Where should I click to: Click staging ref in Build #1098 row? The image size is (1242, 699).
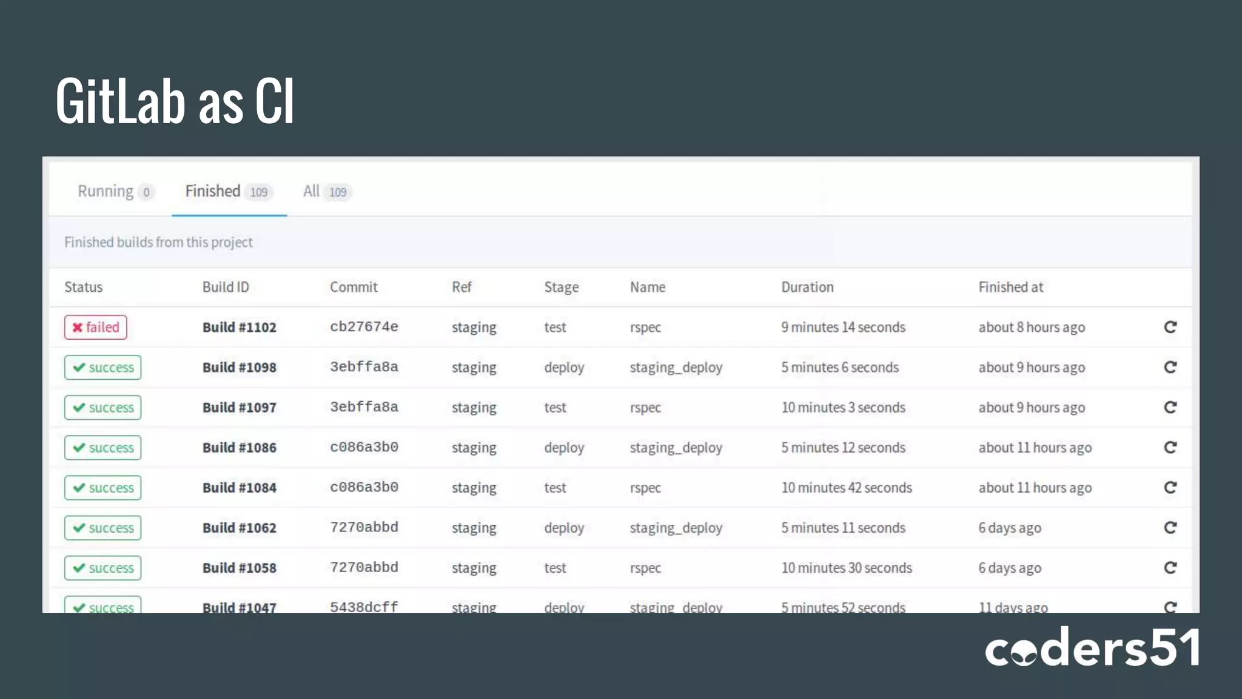pyautogui.click(x=474, y=368)
